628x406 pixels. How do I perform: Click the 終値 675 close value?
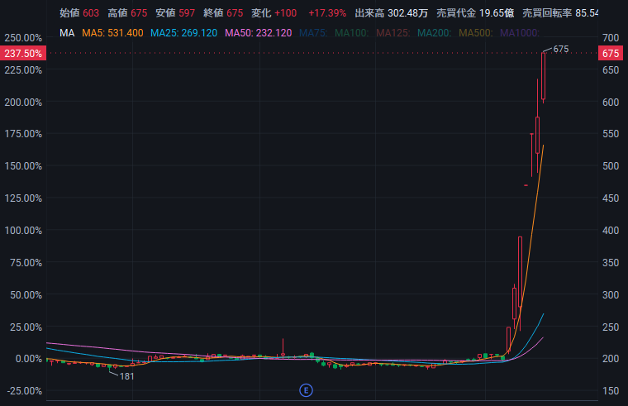[x=223, y=13]
